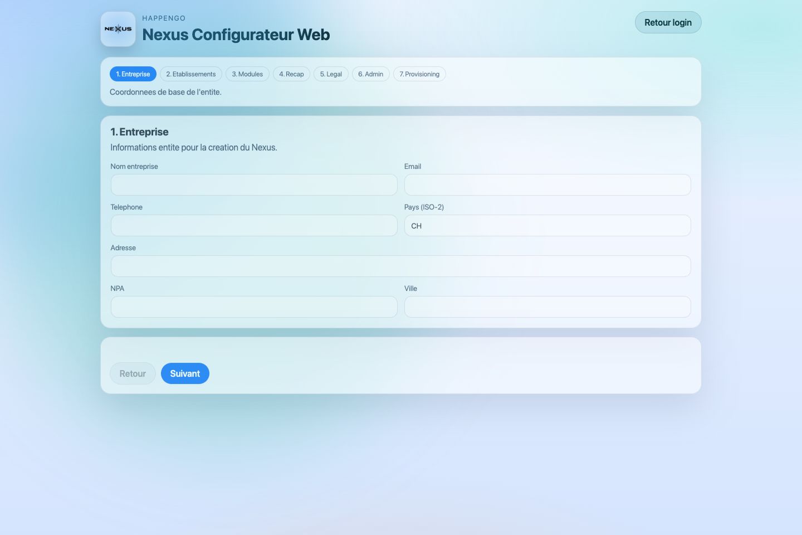This screenshot has height=535, width=802.
Task: Switch to the 3. Modules tab
Action: tap(247, 74)
